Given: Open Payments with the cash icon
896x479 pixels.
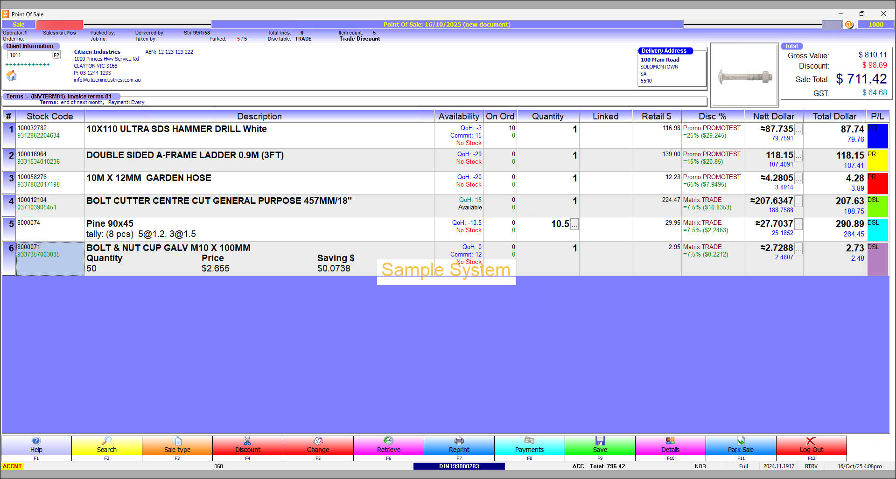Looking at the screenshot, I should 530,440.
